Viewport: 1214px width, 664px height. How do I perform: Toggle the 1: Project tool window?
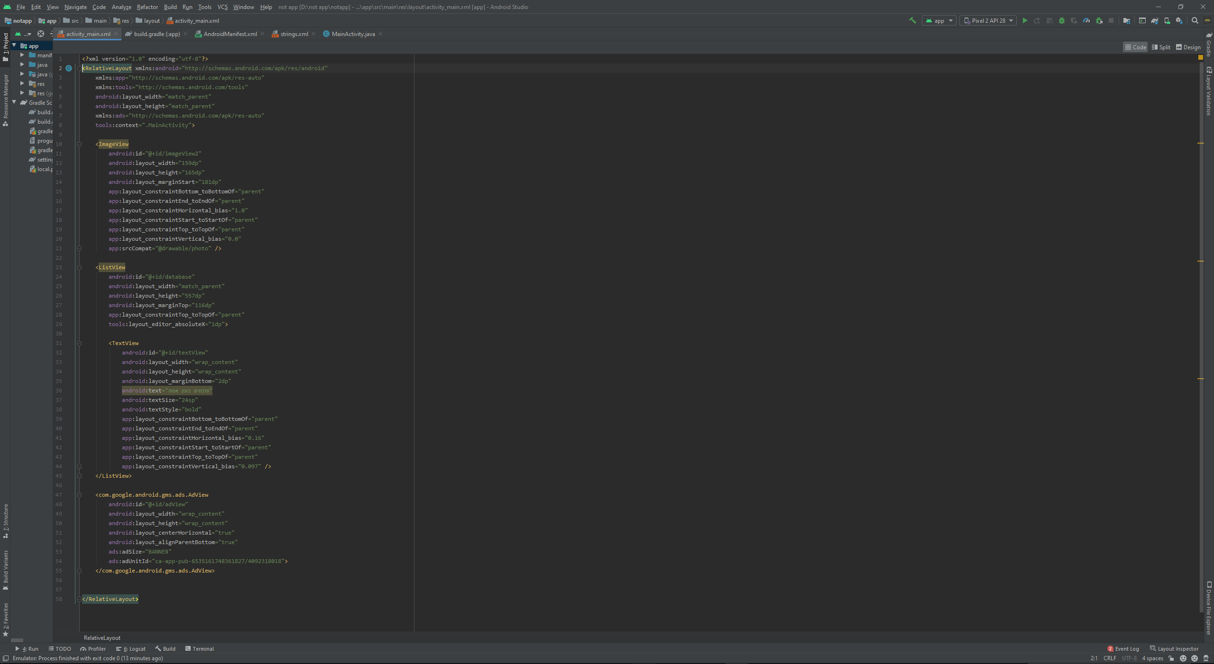pyautogui.click(x=6, y=47)
